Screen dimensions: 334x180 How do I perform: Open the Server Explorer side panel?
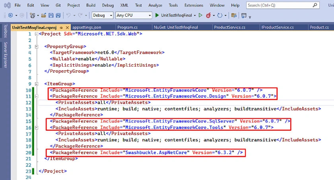pos(6,55)
